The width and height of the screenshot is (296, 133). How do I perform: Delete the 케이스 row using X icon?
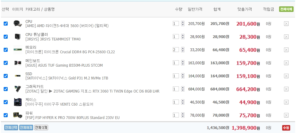(286, 102)
